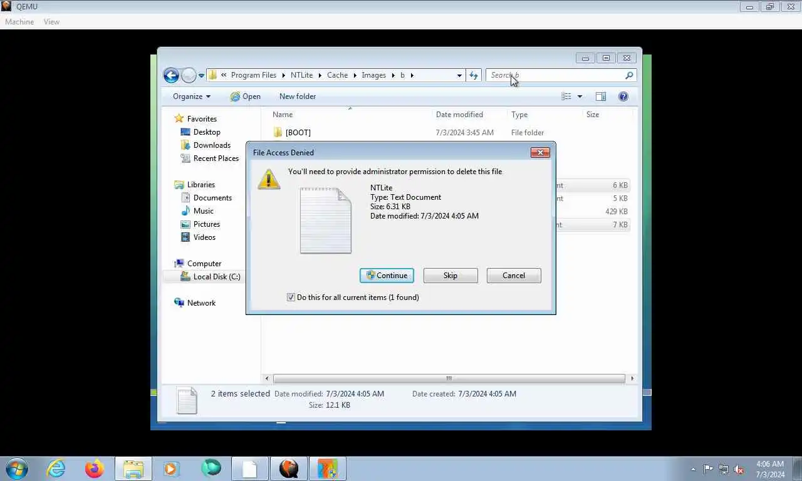Click Continue in the File Access Denied dialog
802x481 pixels.
[387, 276]
